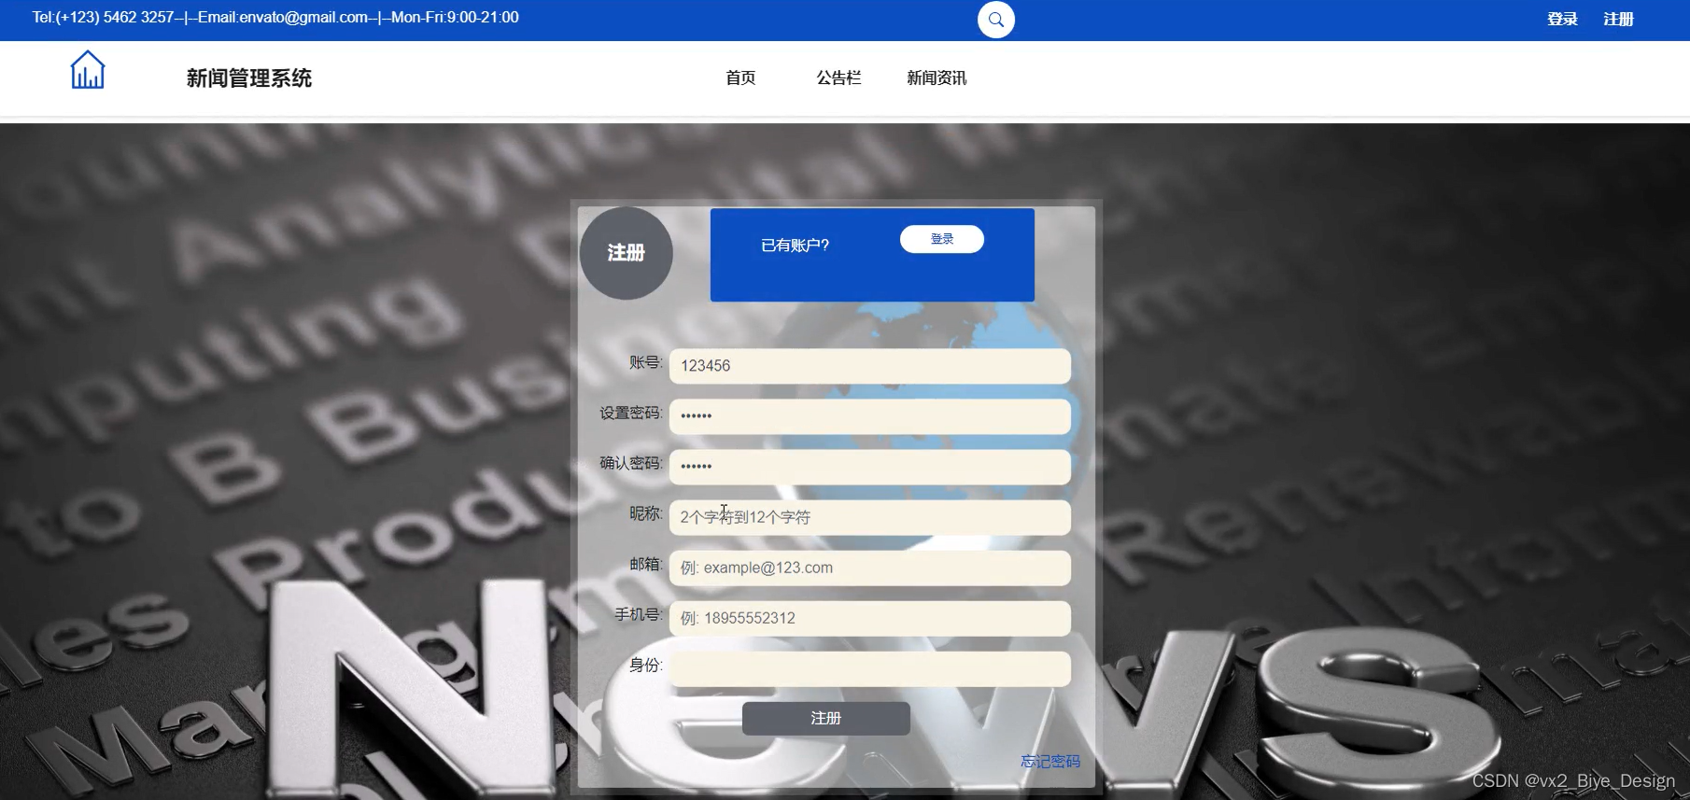
Task: Focus the 确认密码 input field
Action: pos(870,467)
